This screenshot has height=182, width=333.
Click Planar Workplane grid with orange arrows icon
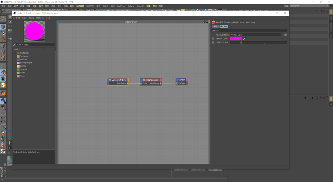[3, 107]
